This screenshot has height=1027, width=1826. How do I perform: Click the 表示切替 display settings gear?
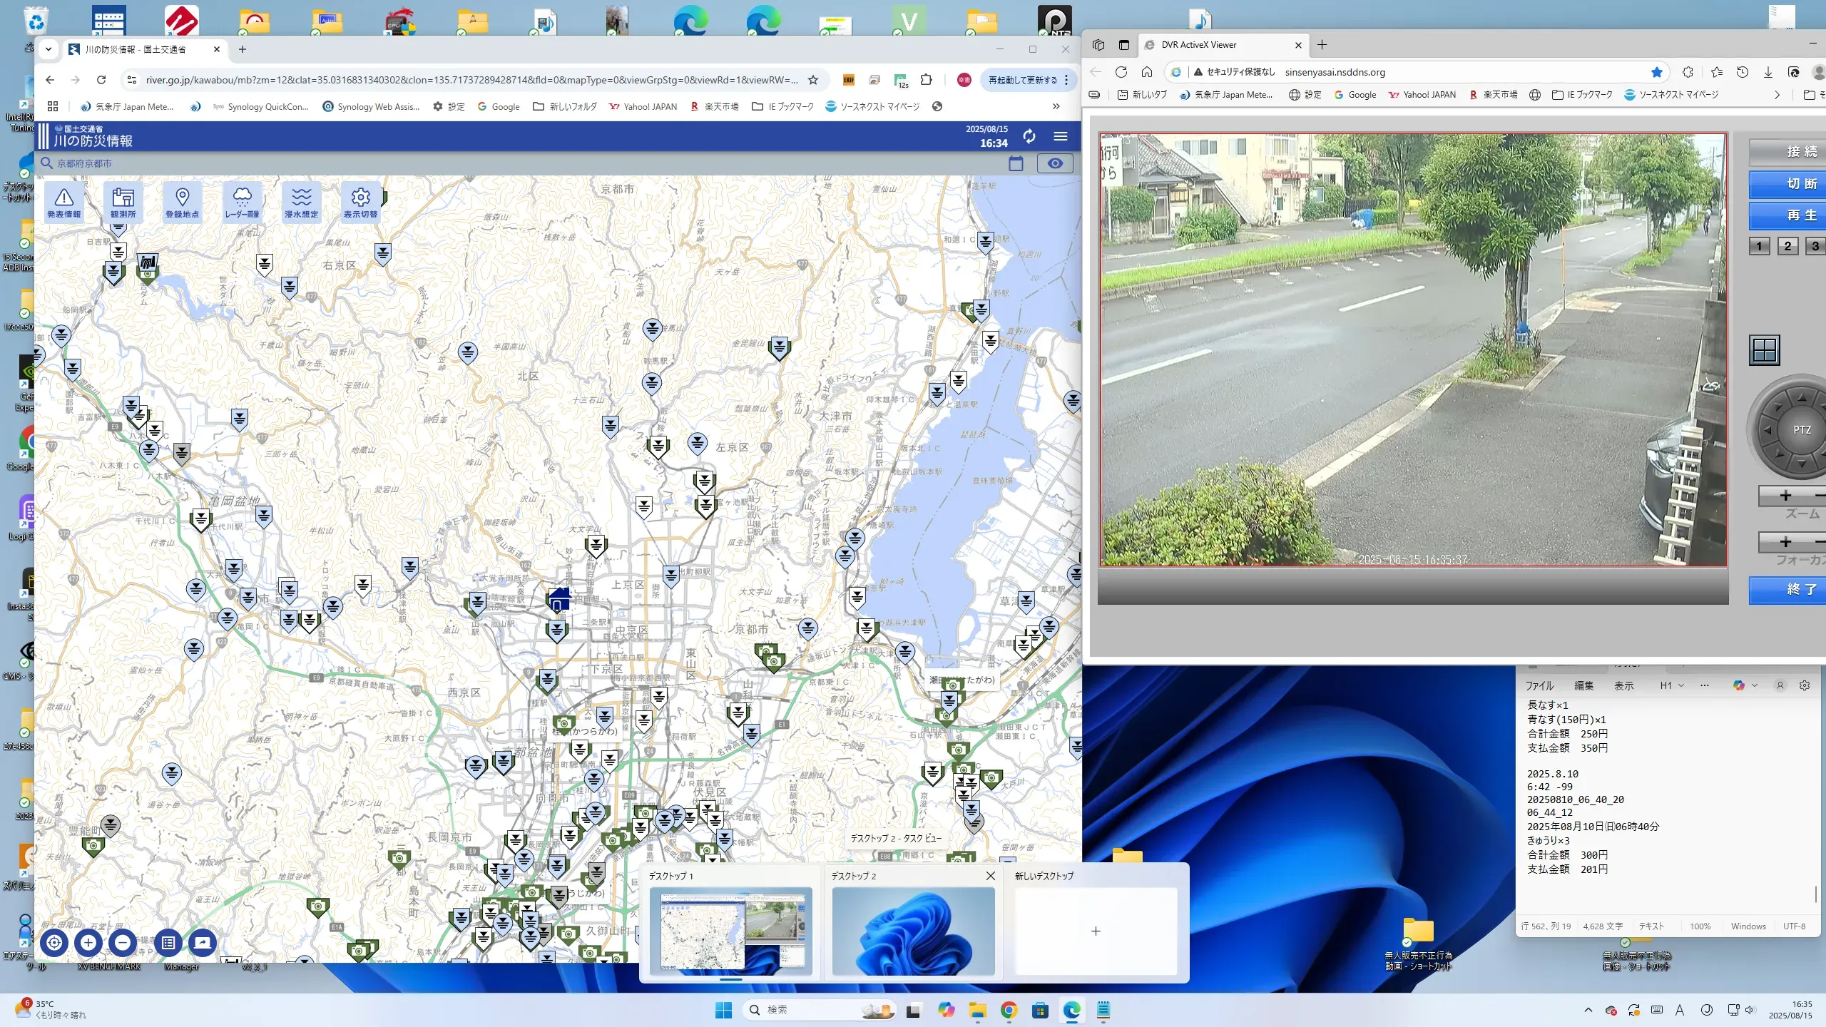pyautogui.click(x=360, y=203)
